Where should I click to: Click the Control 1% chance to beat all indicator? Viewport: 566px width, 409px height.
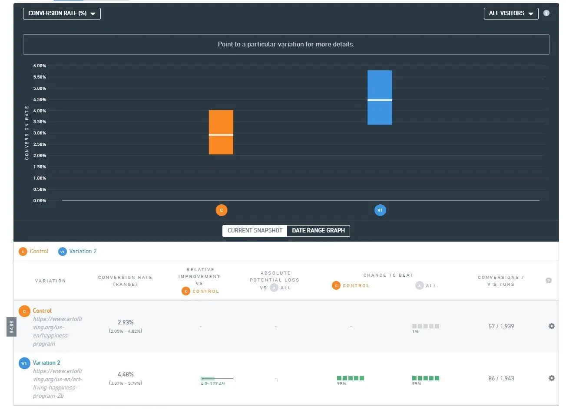point(426,326)
